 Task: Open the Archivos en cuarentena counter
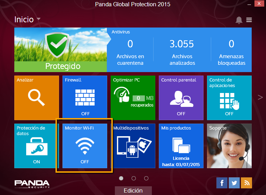130,52
